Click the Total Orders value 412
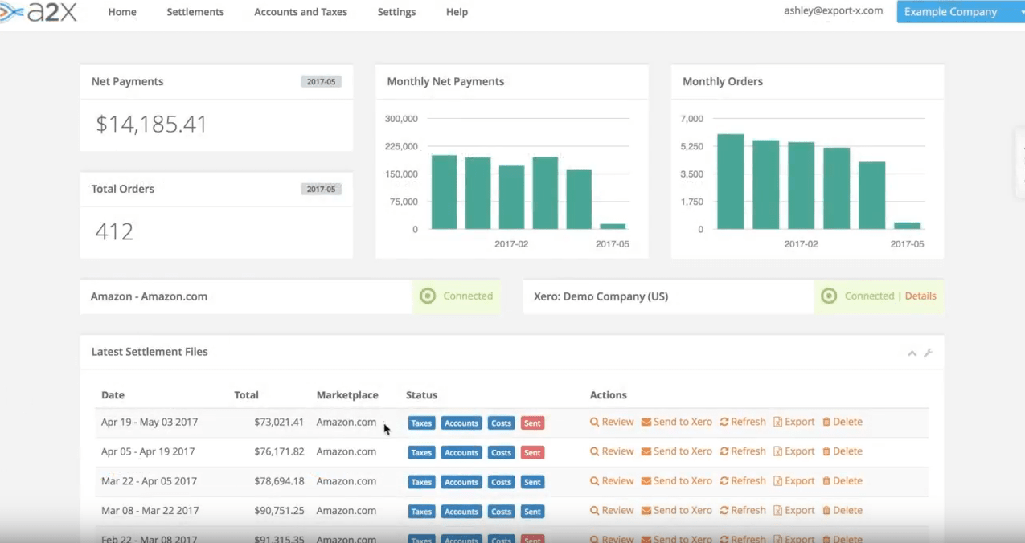1025x543 pixels. pos(114,231)
